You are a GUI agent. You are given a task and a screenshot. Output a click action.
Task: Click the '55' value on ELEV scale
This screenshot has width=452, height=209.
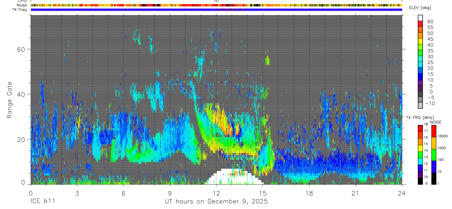(x=430, y=27)
